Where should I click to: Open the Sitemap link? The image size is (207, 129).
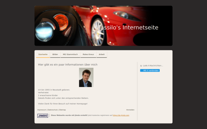point(62,110)
